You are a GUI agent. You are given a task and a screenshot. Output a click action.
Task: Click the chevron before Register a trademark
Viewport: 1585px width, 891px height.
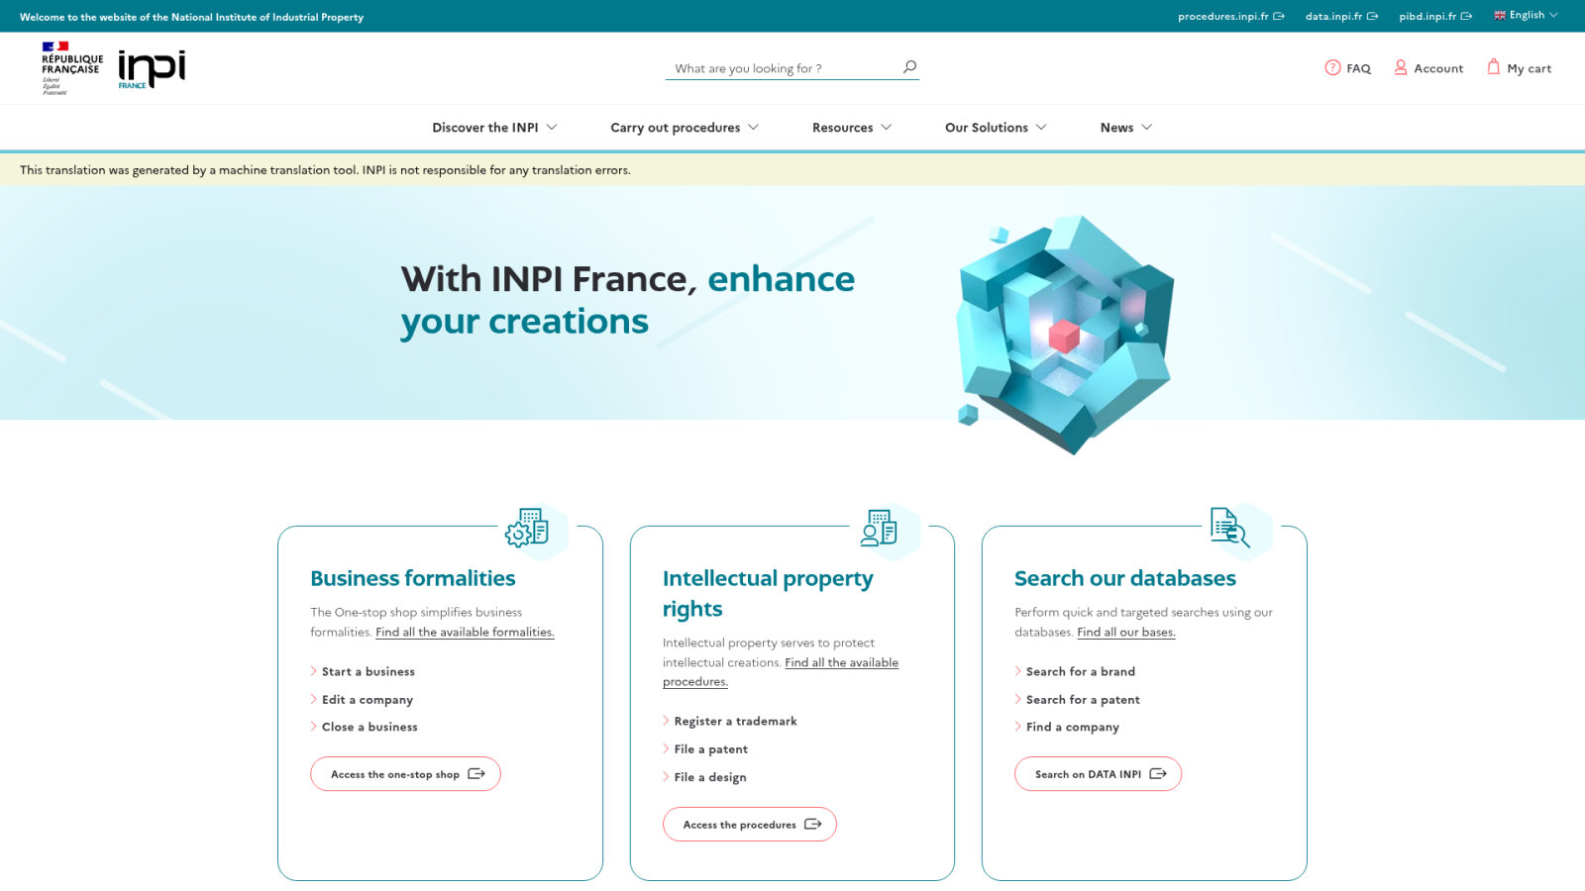[x=666, y=721]
